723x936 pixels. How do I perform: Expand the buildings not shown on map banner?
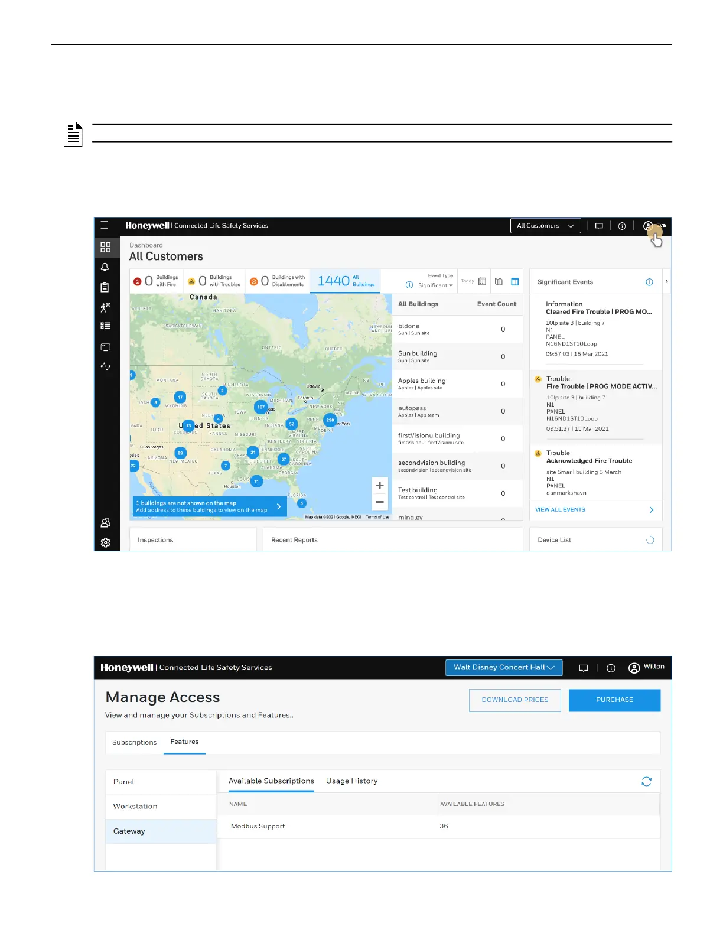[210, 506]
